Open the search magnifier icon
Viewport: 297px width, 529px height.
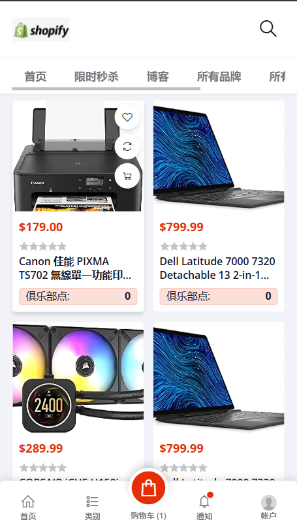(x=268, y=29)
